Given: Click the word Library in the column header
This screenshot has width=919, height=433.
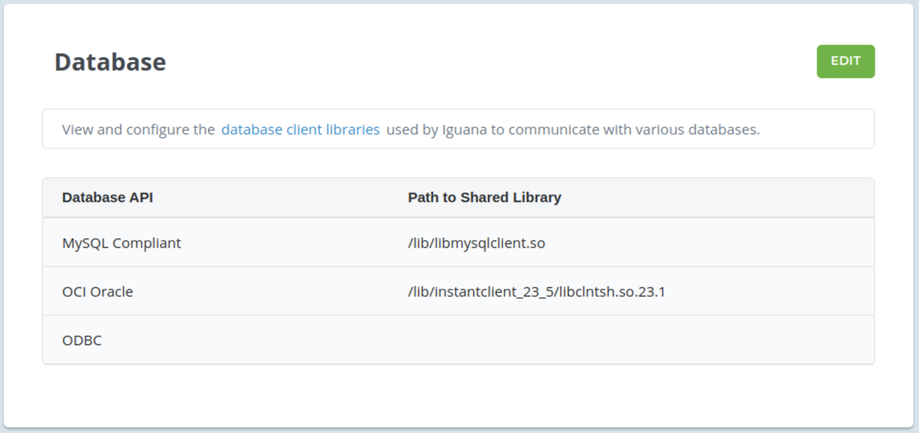Looking at the screenshot, I should [x=537, y=197].
